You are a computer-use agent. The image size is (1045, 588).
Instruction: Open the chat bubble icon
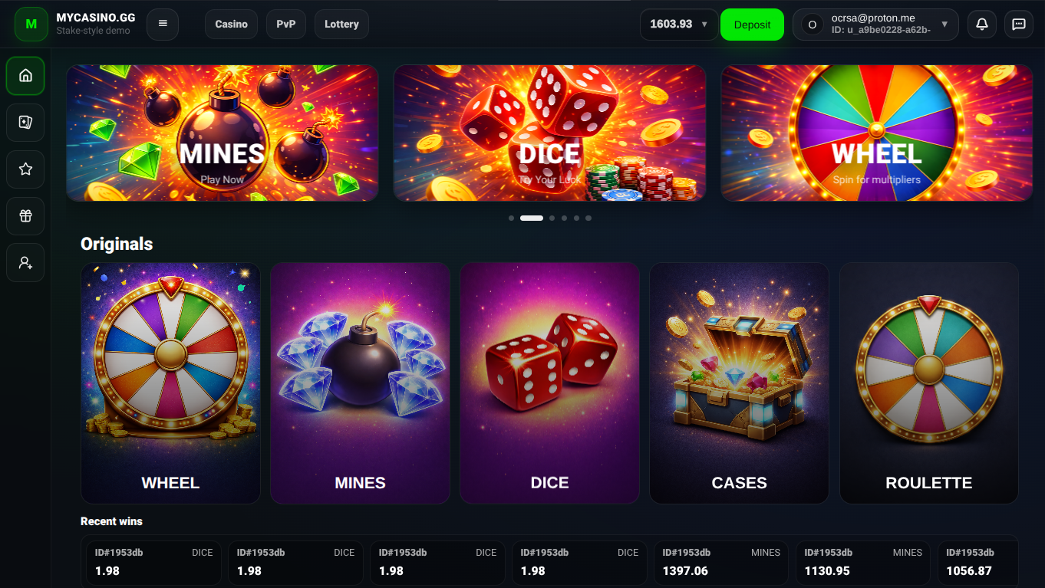[1019, 25]
